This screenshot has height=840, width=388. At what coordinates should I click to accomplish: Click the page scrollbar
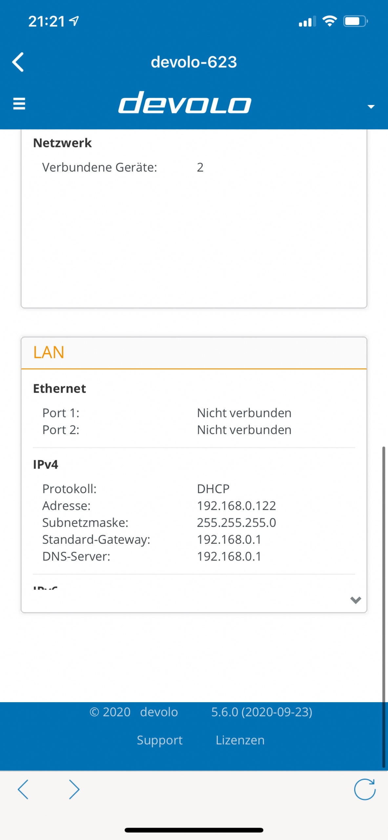[383, 607]
